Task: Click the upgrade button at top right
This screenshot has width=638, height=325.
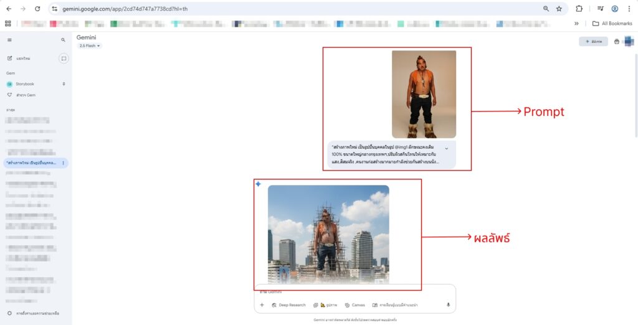Action: [593, 41]
